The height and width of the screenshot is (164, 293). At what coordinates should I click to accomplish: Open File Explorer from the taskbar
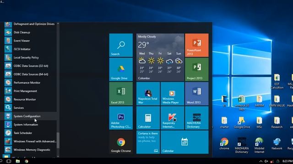(x=18, y=161)
